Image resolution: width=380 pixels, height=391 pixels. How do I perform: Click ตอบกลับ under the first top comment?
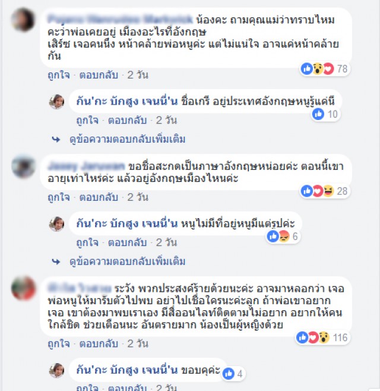click(99, 75)
